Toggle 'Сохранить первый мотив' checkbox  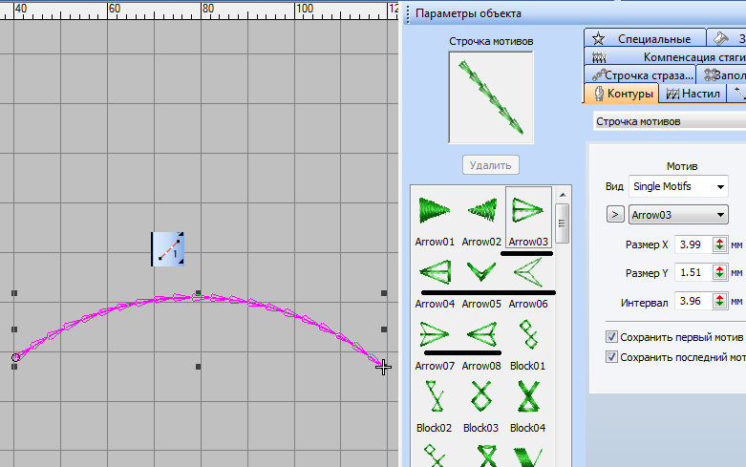point(612,337)
